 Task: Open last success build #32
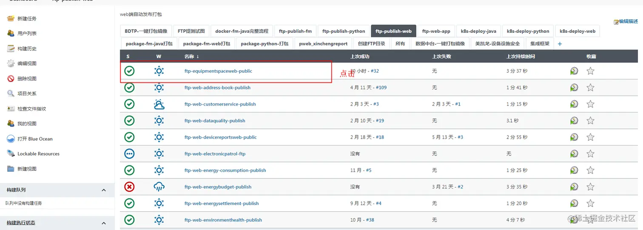[x=375, y=71]
